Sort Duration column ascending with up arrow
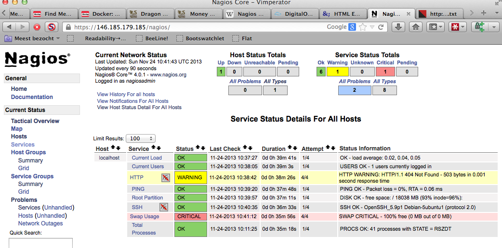This screenshot has width=502, height=248. [290, 148]
